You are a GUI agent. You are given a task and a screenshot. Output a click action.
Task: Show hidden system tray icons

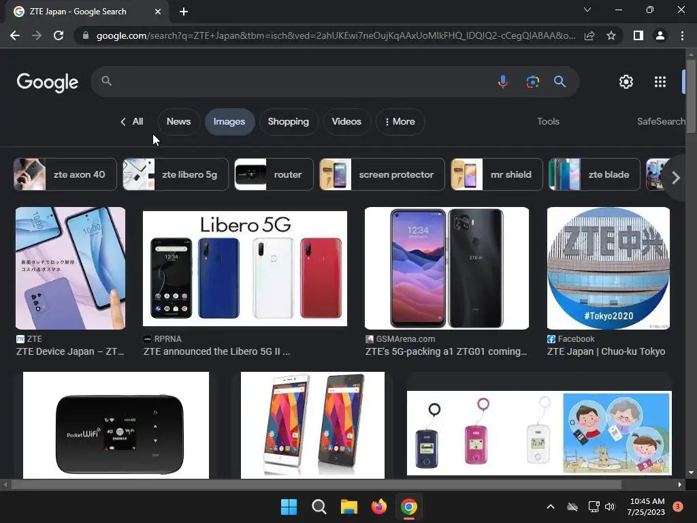(550, 507)
